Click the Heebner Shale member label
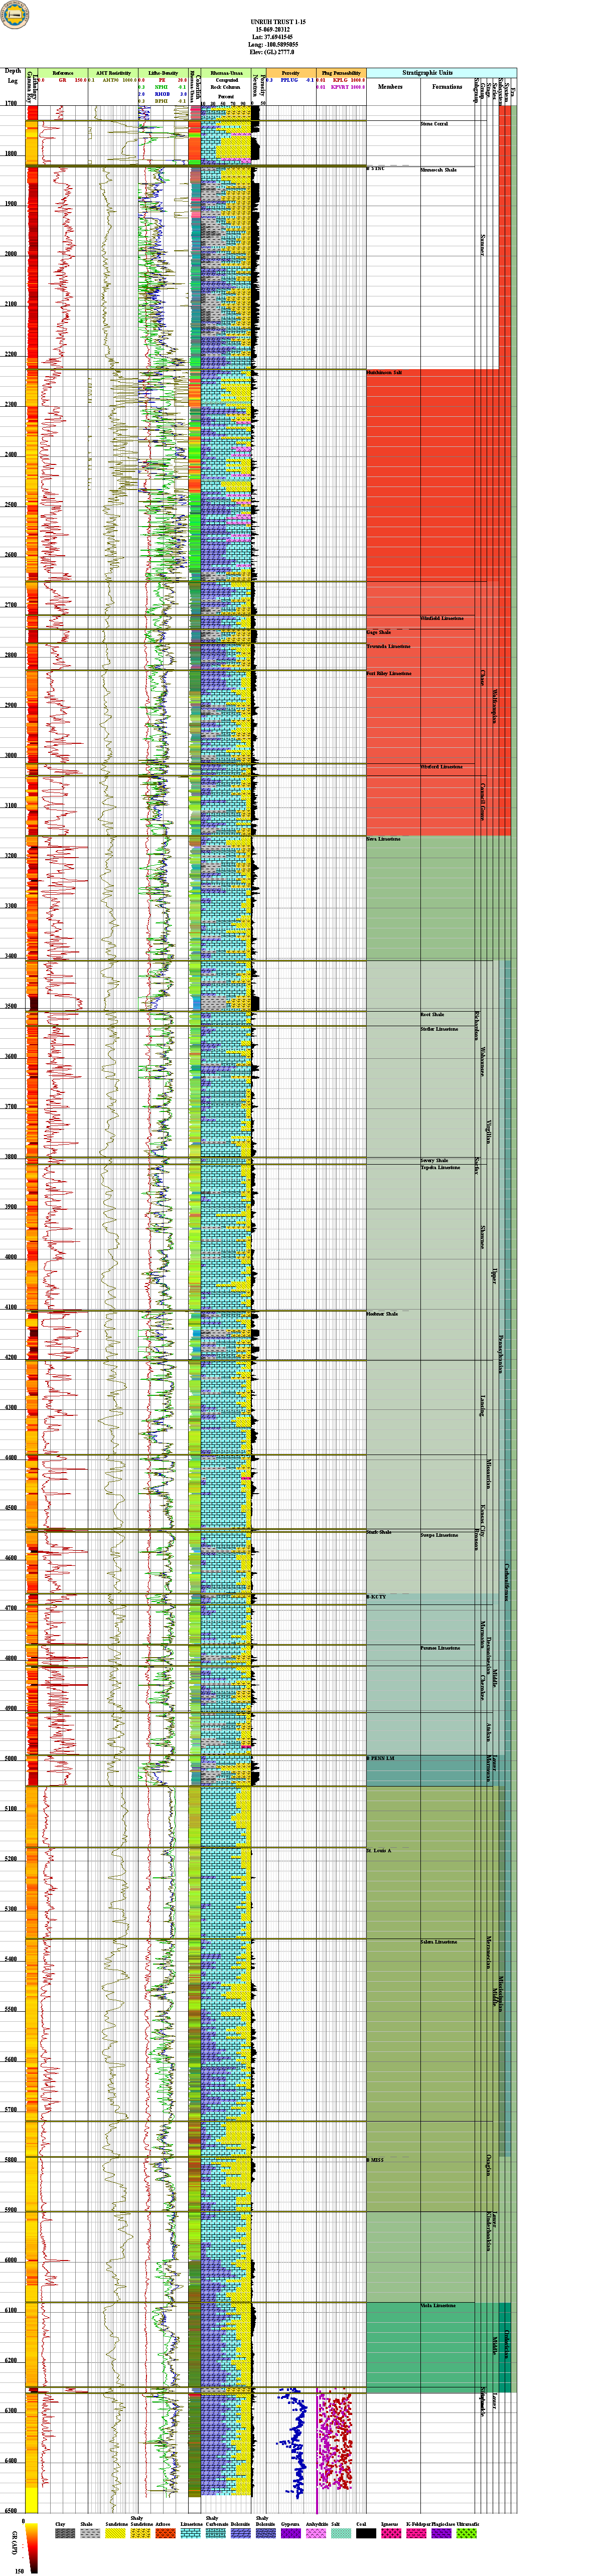 pyautogui.click(x=382, y=1314)
